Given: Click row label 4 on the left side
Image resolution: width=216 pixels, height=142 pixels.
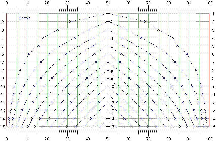Looking at the screenshot, I should 3,38.
